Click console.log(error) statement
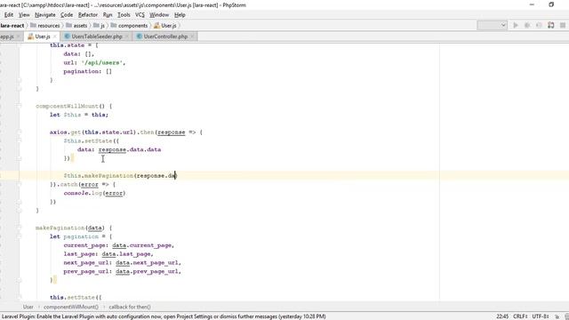Screen dimensions: 569x320 (94, 193)
